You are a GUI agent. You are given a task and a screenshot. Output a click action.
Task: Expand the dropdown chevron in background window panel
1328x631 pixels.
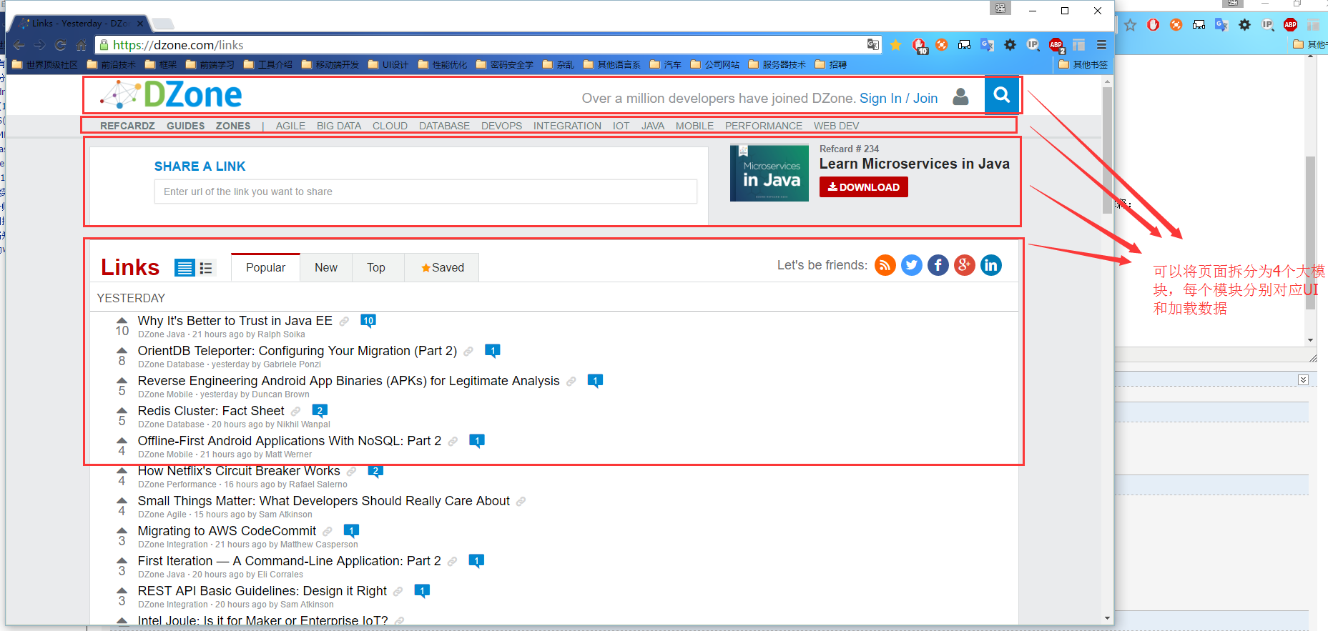[x=1304, y=379]
